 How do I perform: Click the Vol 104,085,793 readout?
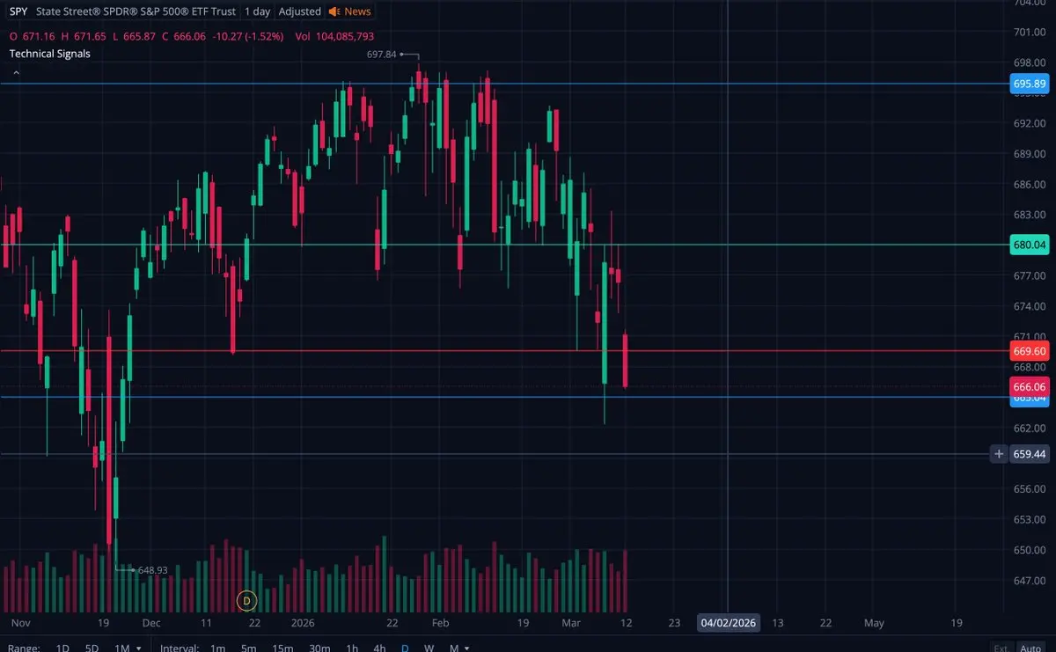[x=334, y=36]
